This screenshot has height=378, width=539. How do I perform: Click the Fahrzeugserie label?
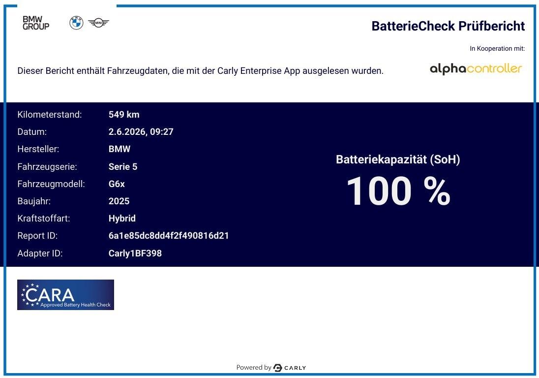pos(47,167)
